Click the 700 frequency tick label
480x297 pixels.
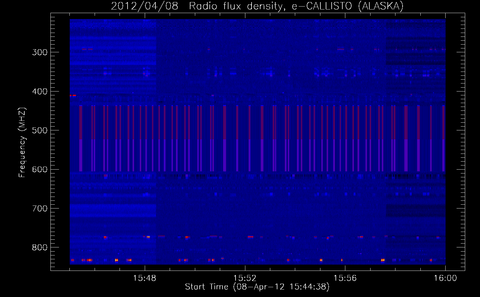(40, 208)
